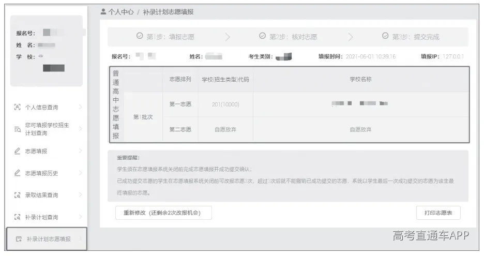Viewport: 484px width, 256px height.
Task: Click the icon beside 补录计划志愿填报
Action: pyautogui.click(x=19, y=239)
